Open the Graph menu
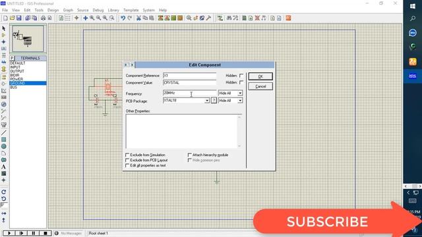Screen dimensions: 422x237 pos(68,10)
